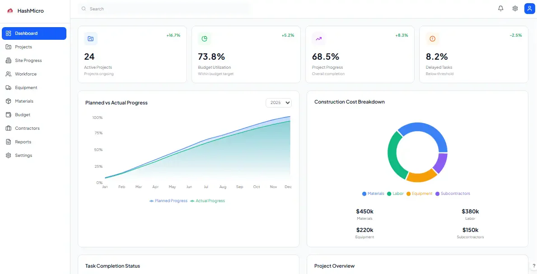The width and height of the screenshot is (537, 274).
Task: Toggle Labor legend in cost chart
Action: tap(396, 194)
